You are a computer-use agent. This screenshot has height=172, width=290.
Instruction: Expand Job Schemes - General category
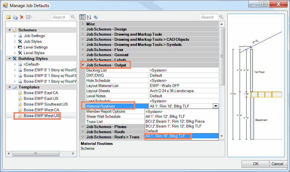[x=83, y=55]
